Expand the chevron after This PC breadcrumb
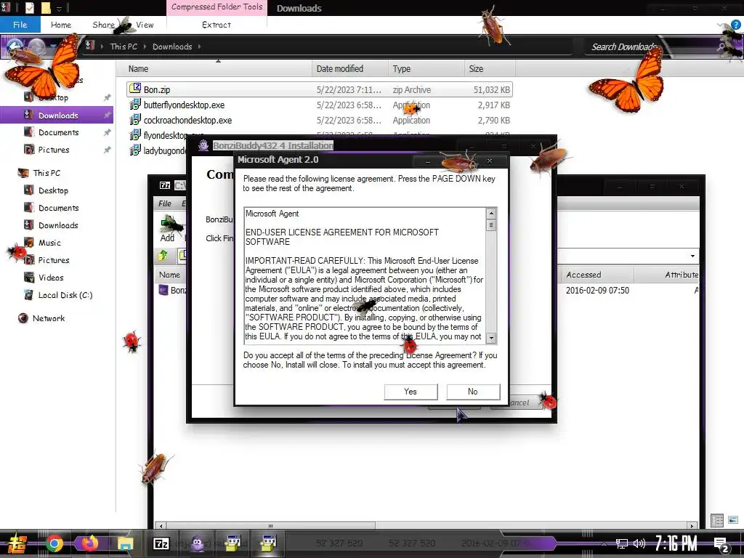The height and width of the screenshot is (558, 744). (x=145, y=46)
